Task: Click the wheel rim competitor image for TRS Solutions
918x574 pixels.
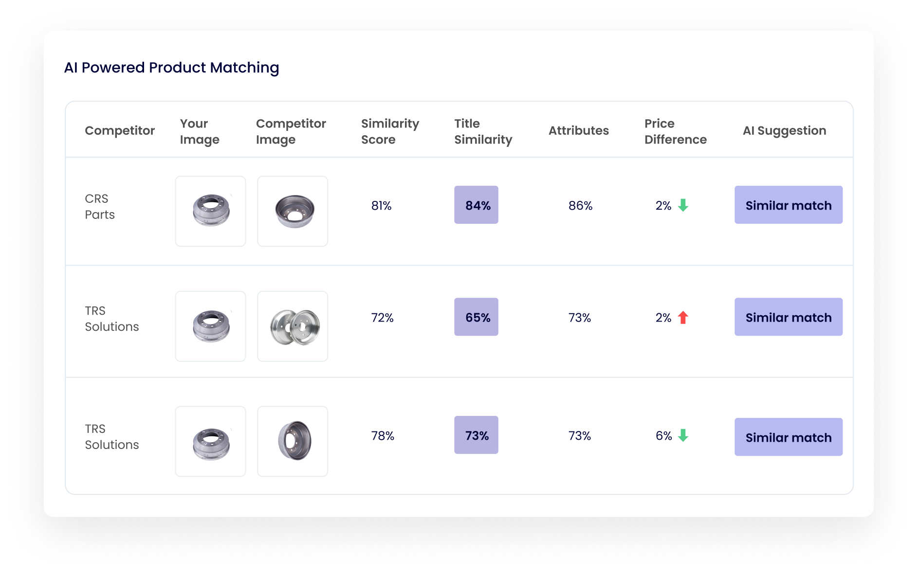Action: pos(292,325)
